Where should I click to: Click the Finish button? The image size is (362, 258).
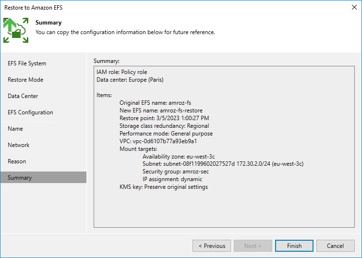coord(294,246)
